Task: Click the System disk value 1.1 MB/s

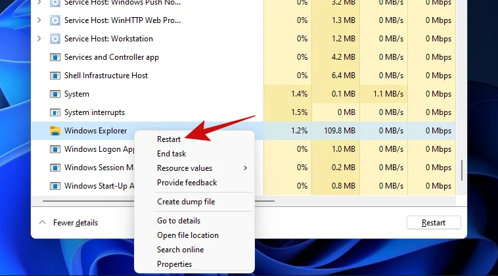Action: pyautogui.click(x=388, y=94)
